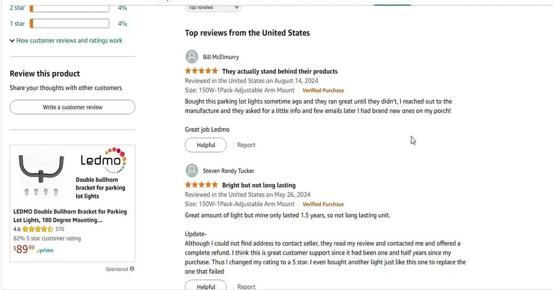The height and width of the screenshot is (290, 553).
Task: Click the star rating in LEDMO ad
Action: (x=38, y=229)
